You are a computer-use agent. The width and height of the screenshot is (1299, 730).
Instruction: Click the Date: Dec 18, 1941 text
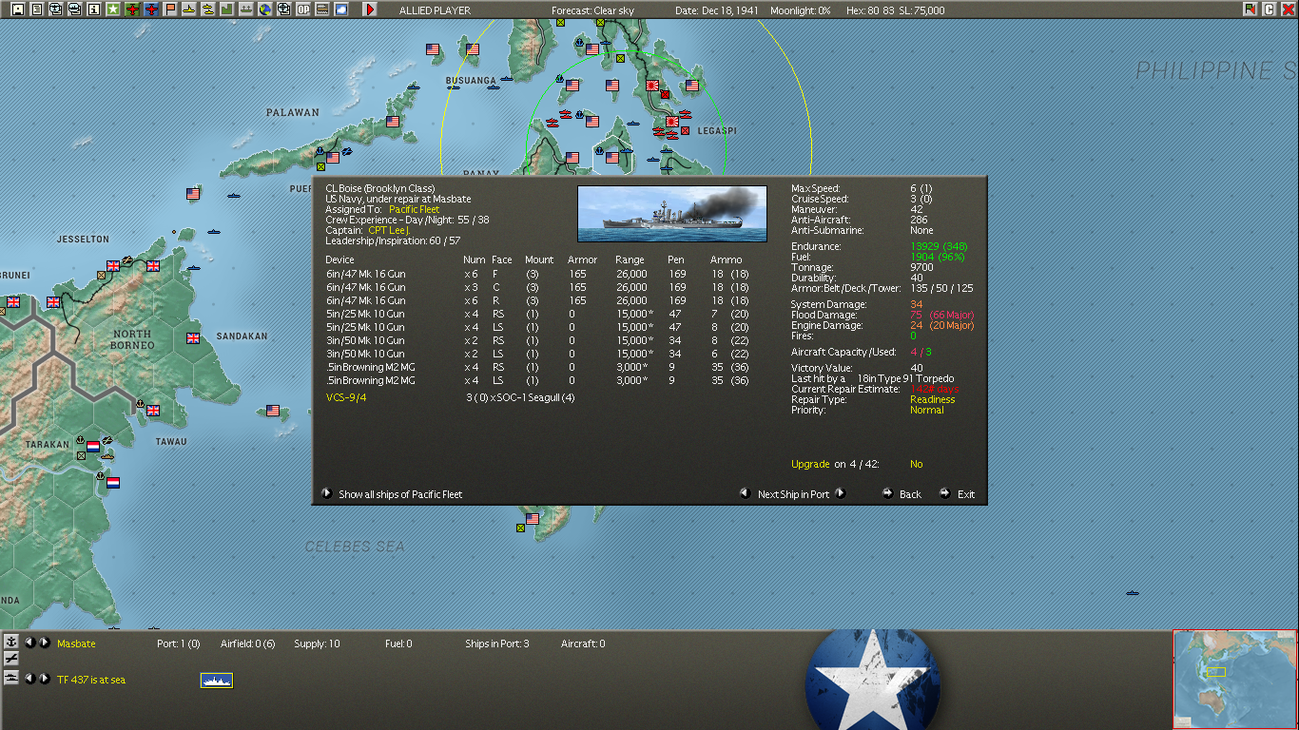pos(717,10)
